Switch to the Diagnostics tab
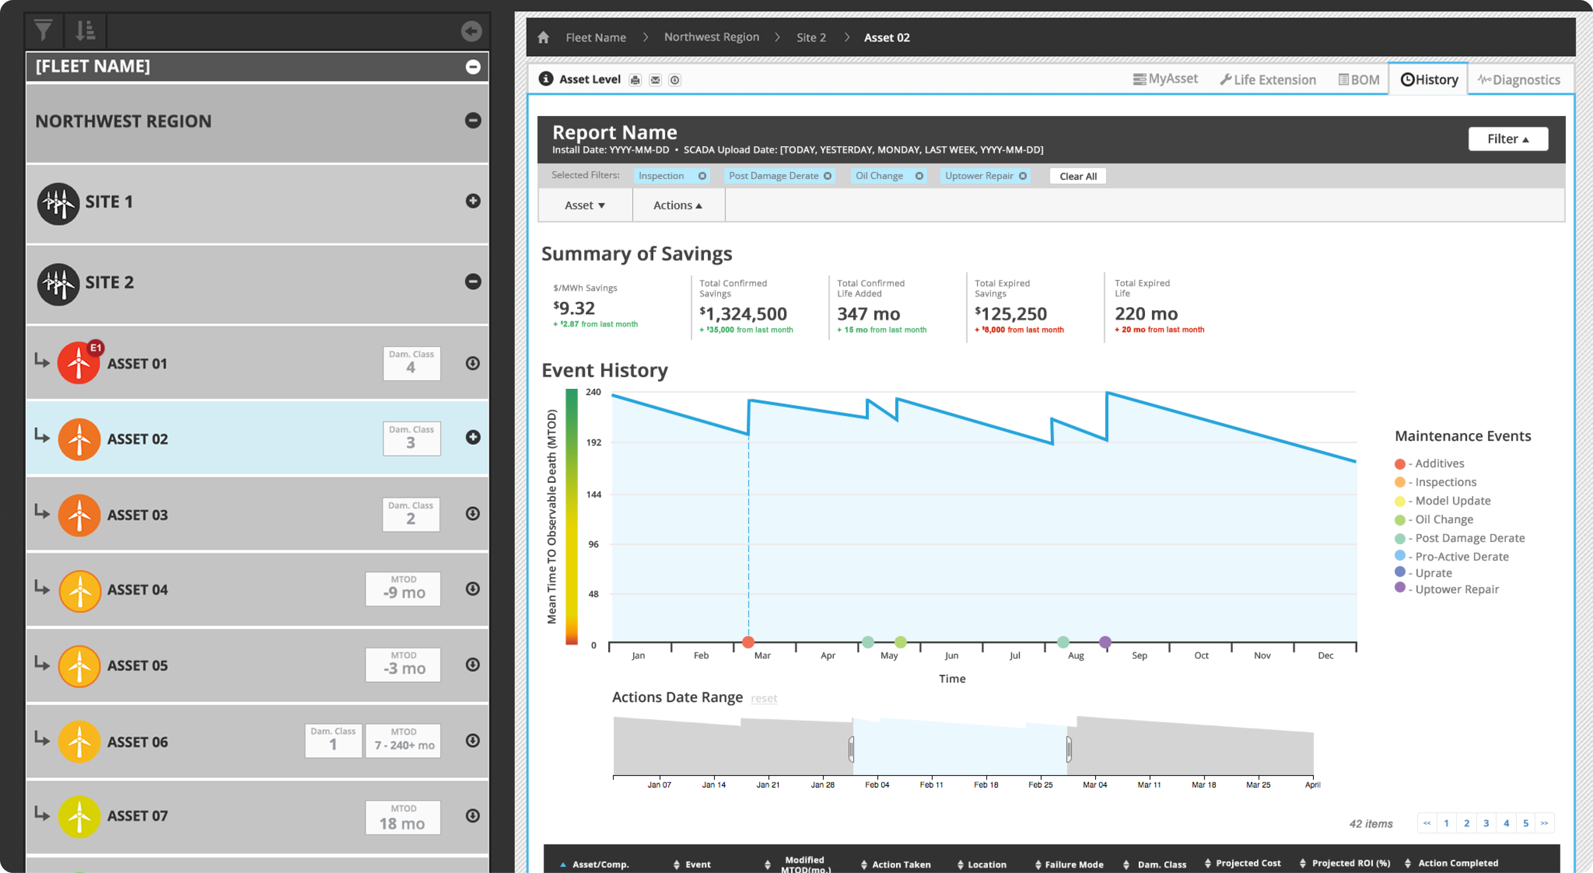1593x873 pixels. pyautogui.click(x=1519, y=80)
